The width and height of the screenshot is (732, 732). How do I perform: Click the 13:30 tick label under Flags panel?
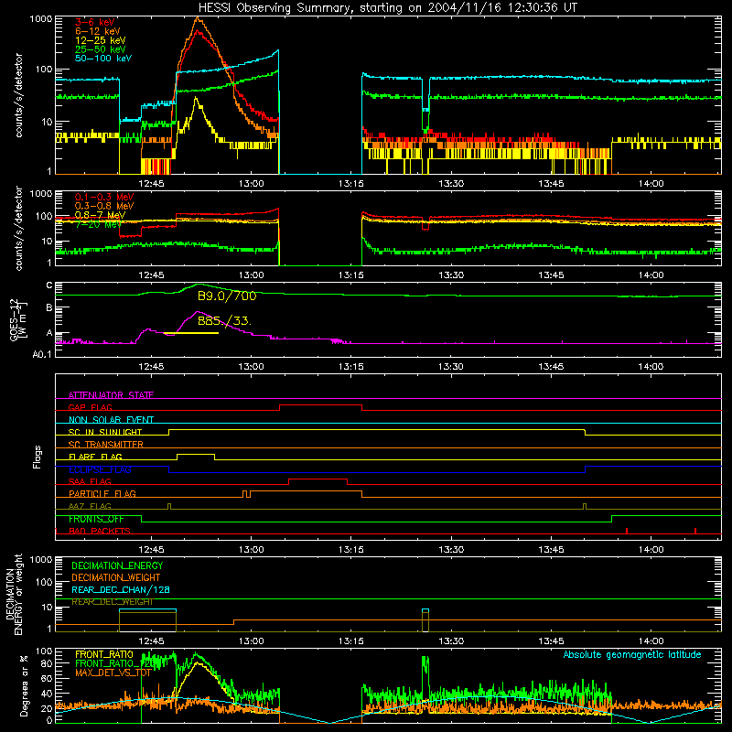[451, 550]
